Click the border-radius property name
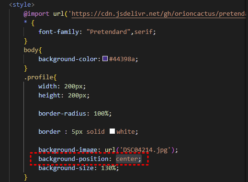 point(62,114)
